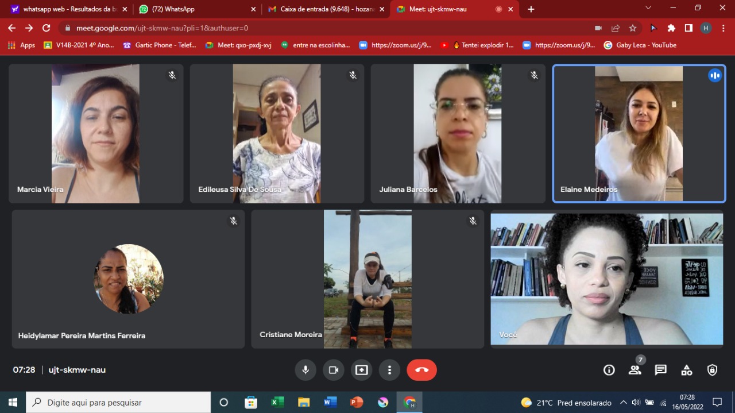Click the speaker volume icon in system tray

point(636,403)
